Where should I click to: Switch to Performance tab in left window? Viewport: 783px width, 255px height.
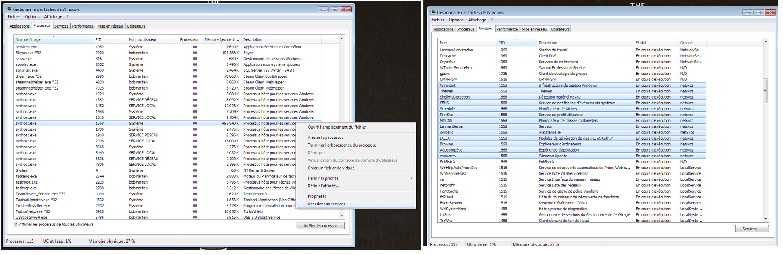[x=83, y=26]
